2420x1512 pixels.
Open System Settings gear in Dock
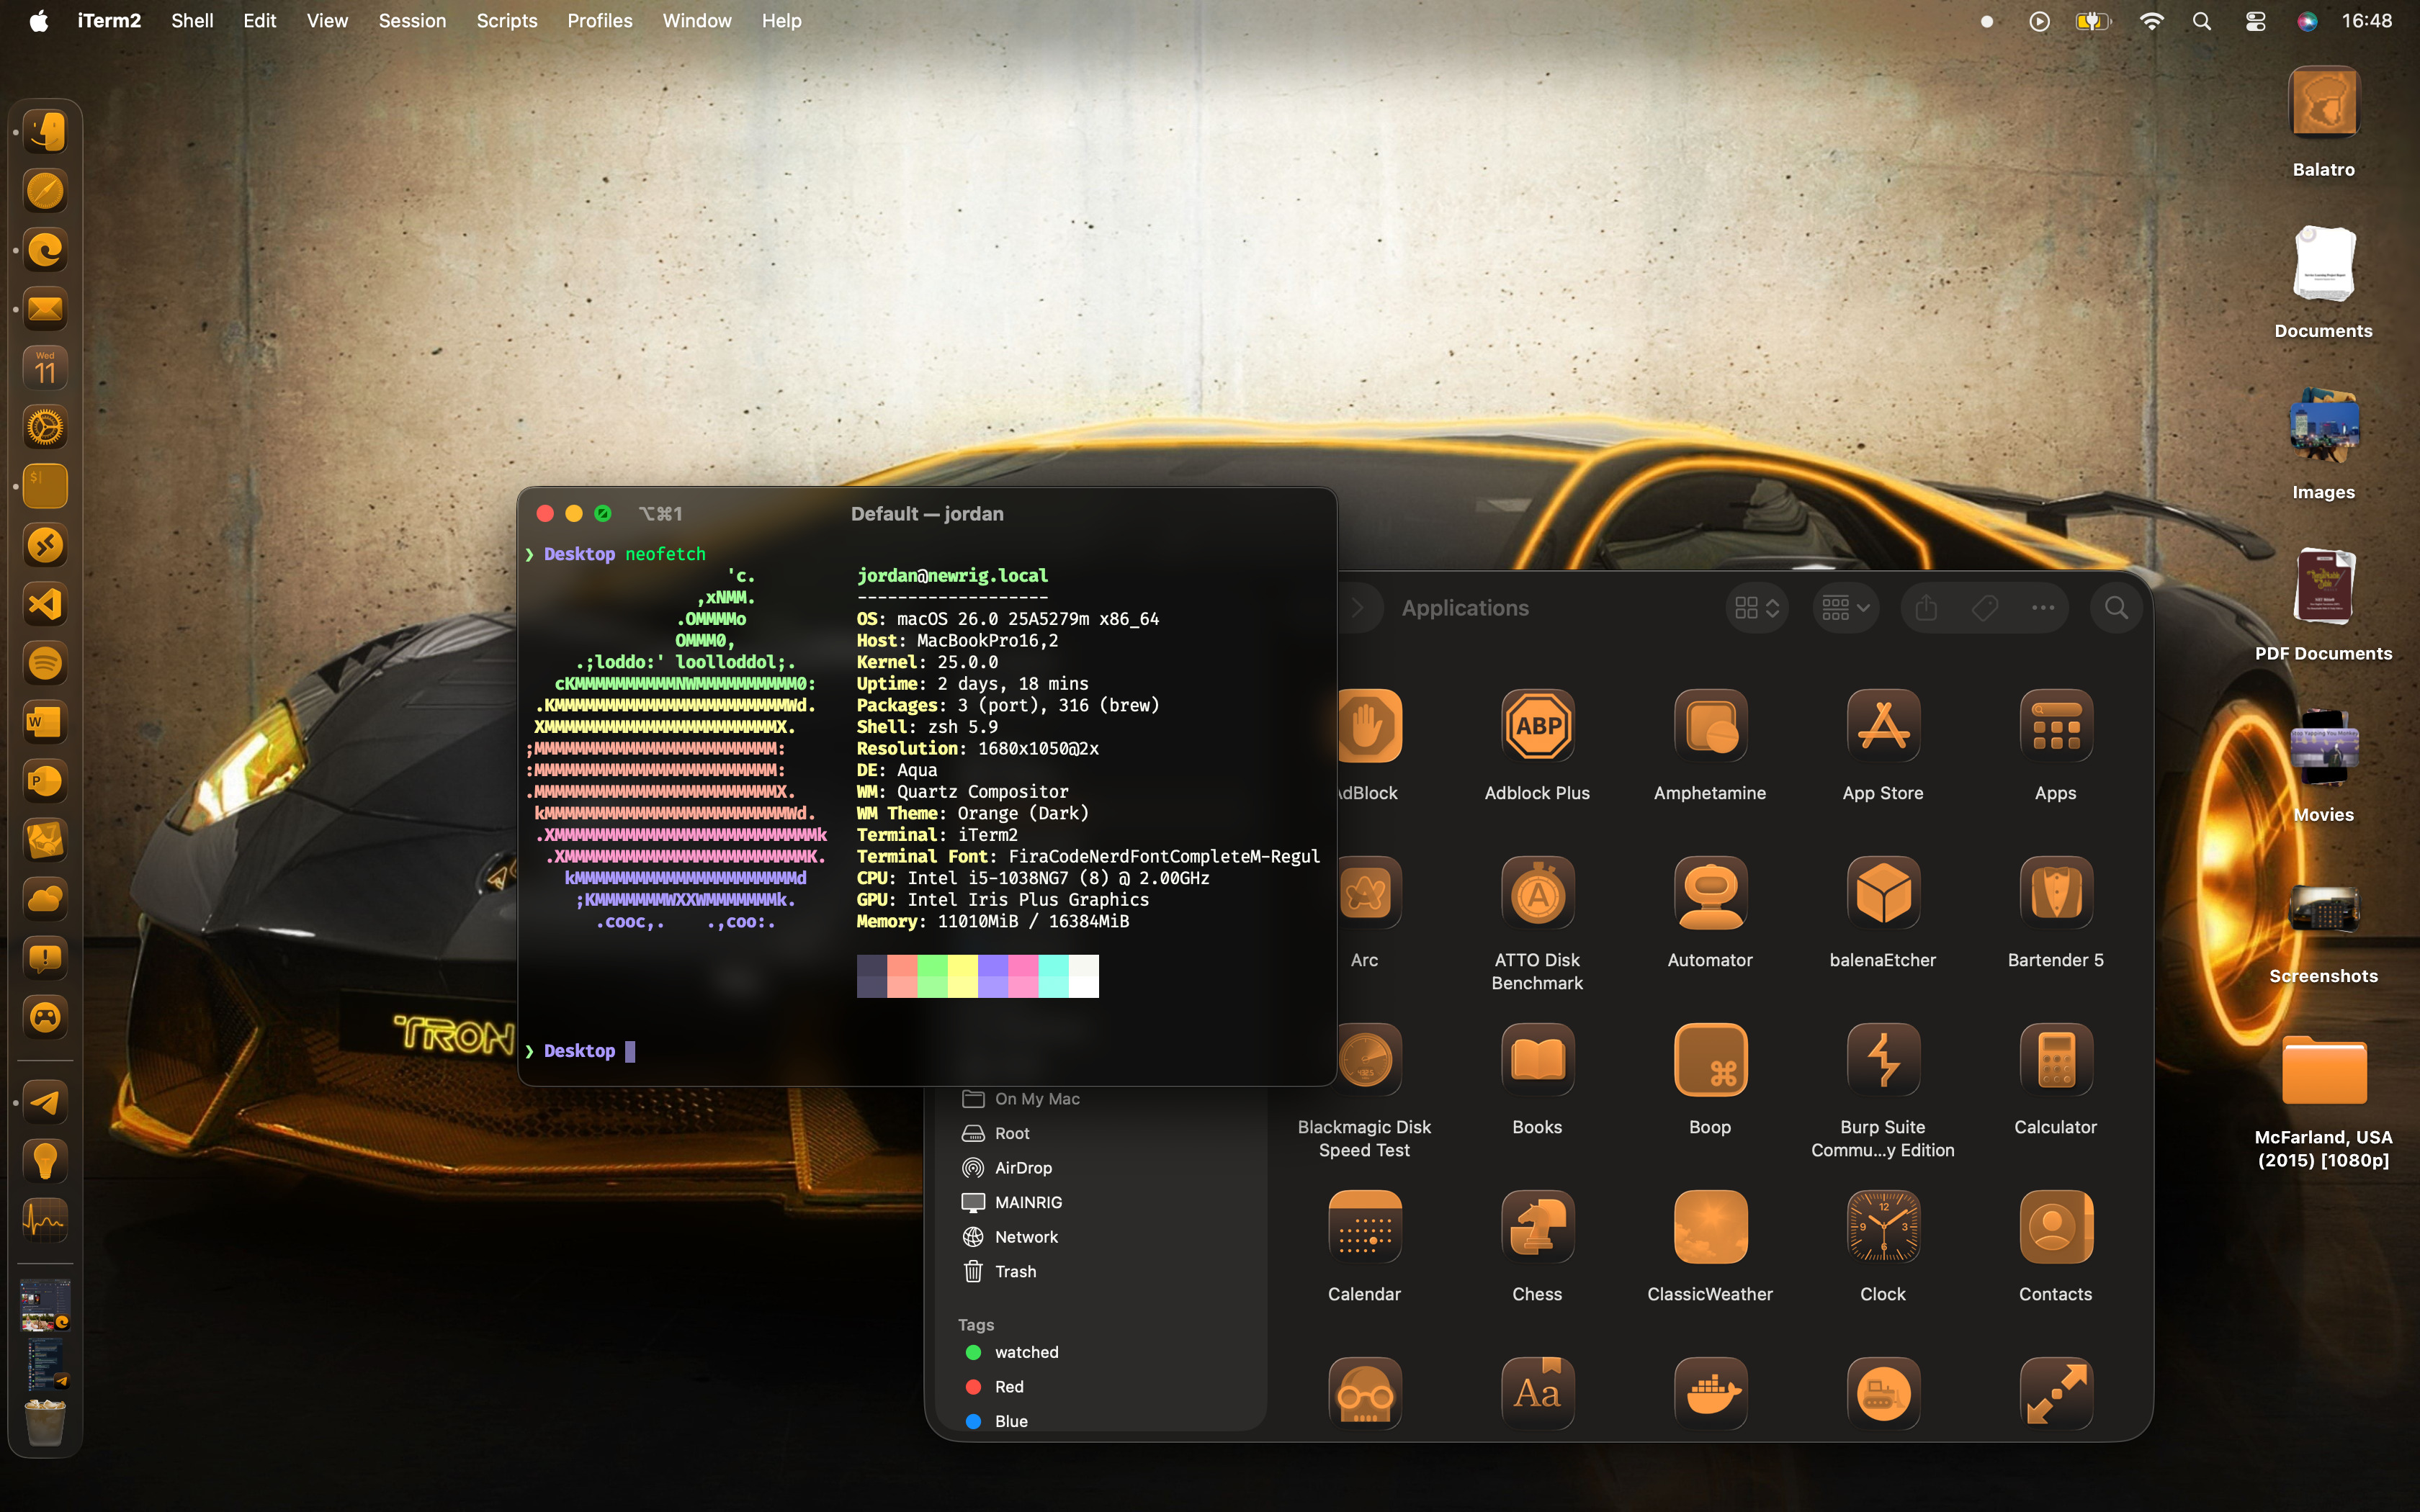[45, 427]
